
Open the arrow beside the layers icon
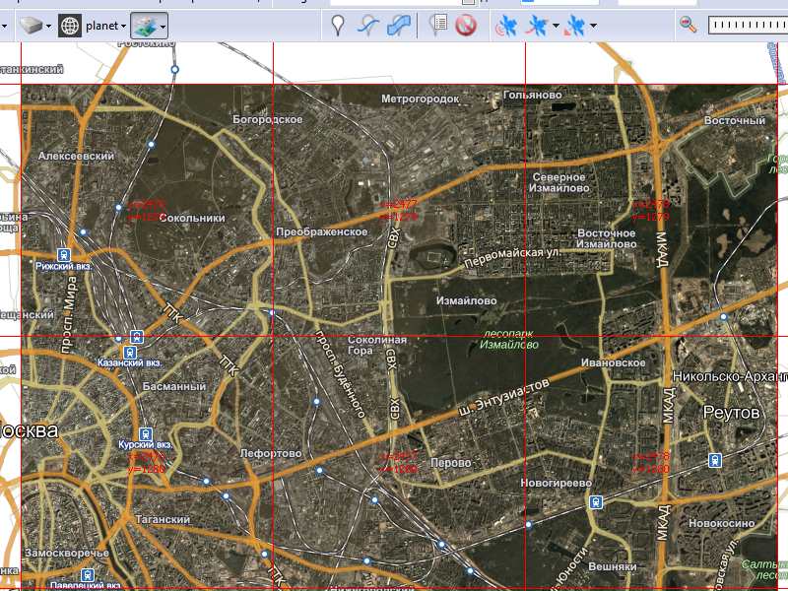point(163,27)
